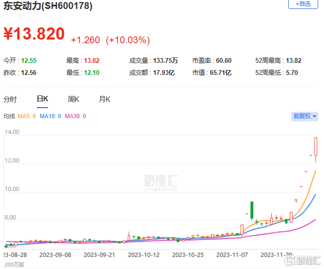Click the daily low value 12.10
The width and height of the screenshot is (324, 269).
[x=92, y=73]
